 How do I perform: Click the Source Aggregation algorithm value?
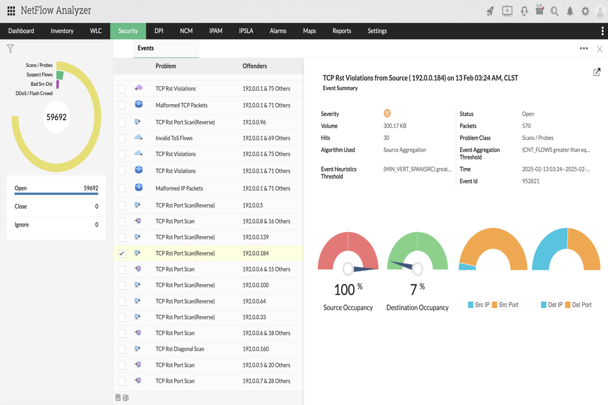coord(405,150)
